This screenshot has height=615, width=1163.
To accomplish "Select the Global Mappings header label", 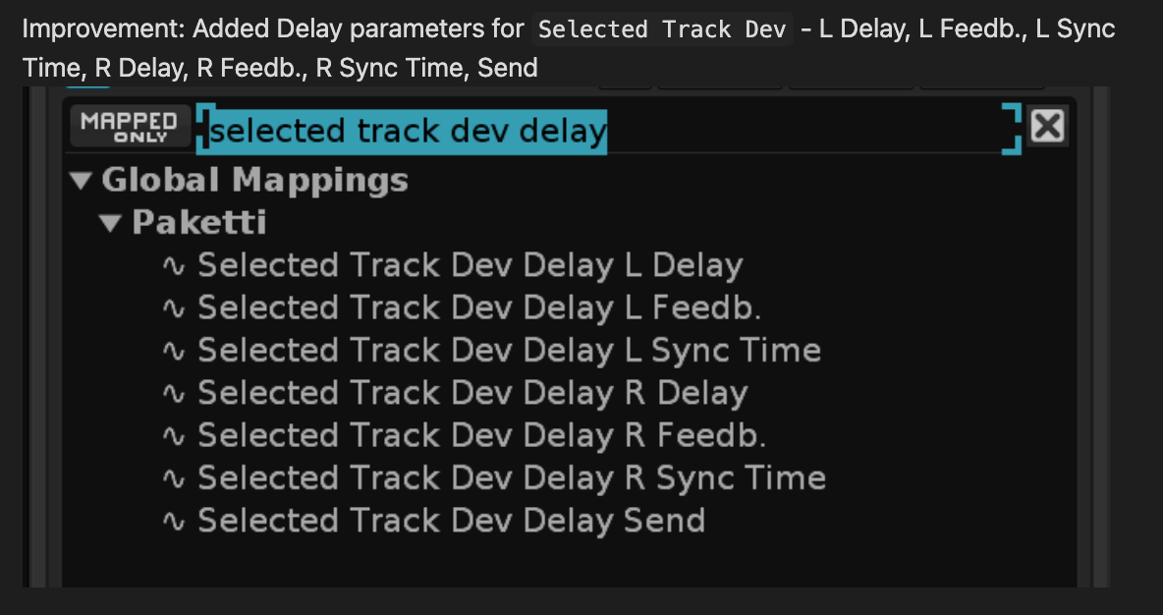I will [x=254, y=180].
